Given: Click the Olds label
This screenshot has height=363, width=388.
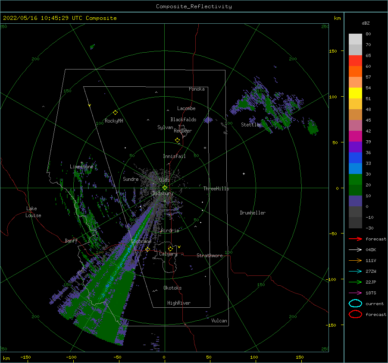Looking at the screenshot, I should click(164, 180).
